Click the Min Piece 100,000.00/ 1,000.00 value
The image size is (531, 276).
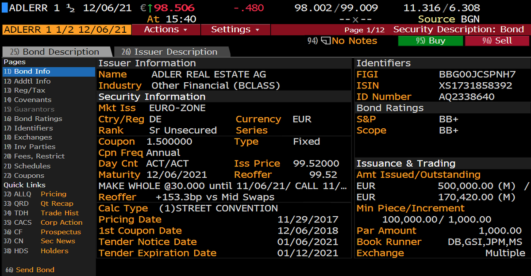click(x=437, y=219)
